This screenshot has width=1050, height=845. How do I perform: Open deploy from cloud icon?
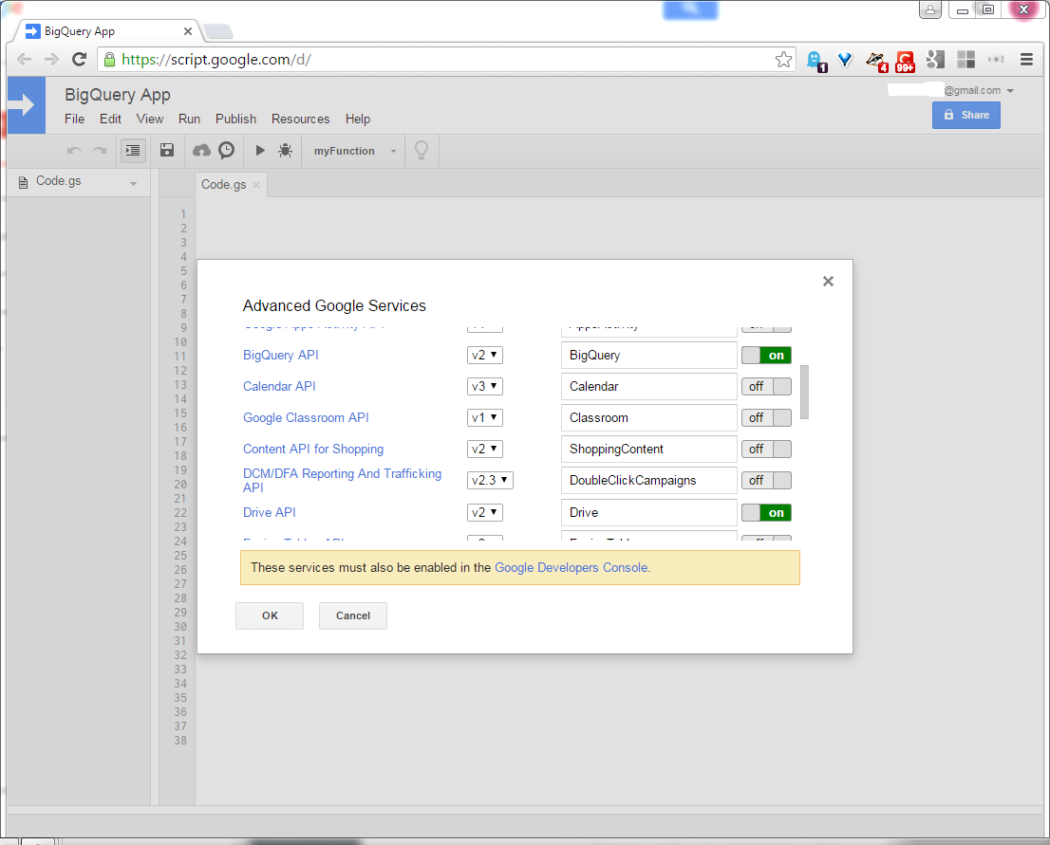[201, 150]
